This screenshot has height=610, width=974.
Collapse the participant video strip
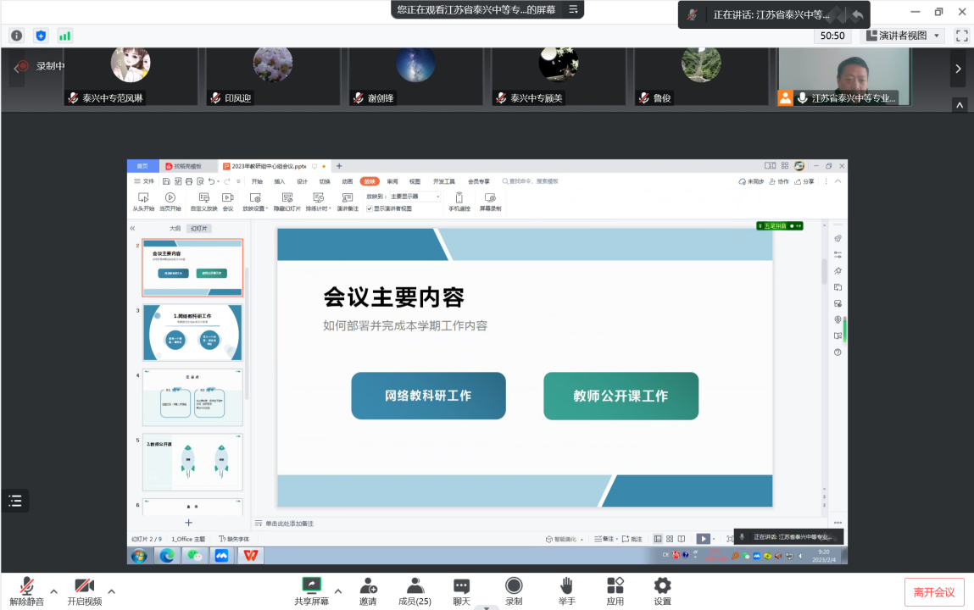click(960, 105)
